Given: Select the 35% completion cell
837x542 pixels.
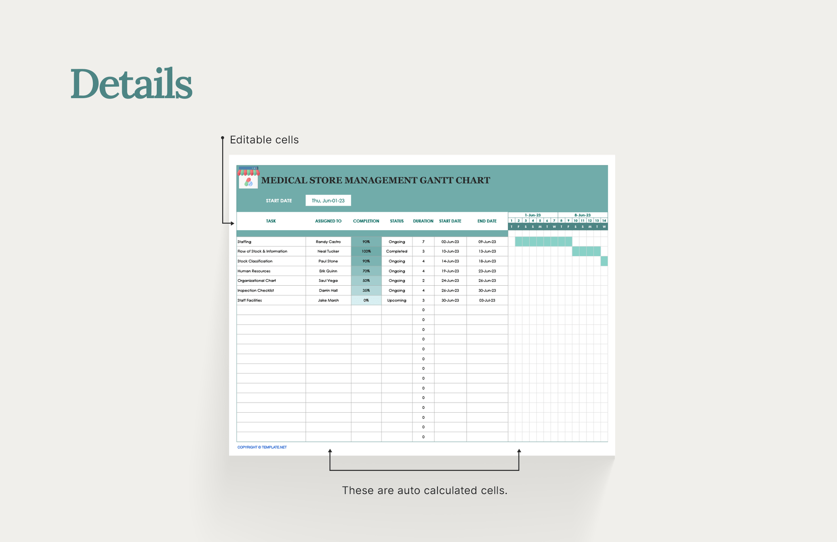Looking at the screenshot, I should pyautogui.click(x=366, y=290).
